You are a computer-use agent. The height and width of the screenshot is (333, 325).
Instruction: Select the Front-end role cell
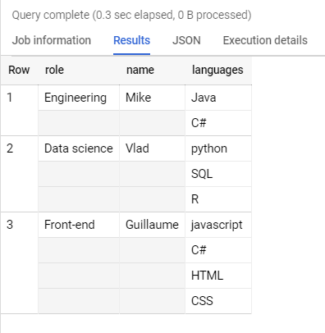pos(79,225)
